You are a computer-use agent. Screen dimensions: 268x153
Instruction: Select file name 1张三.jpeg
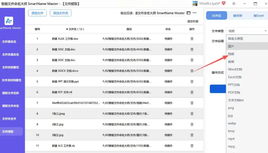pyautogui.click(x=58, y=114)
